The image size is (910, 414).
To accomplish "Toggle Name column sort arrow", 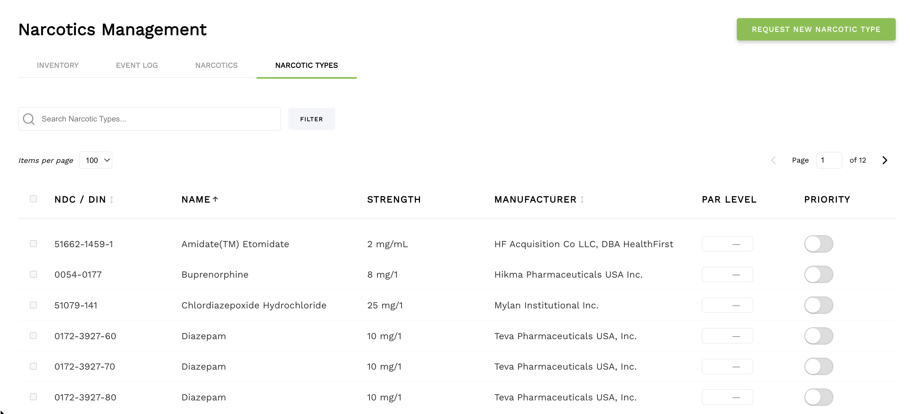I will (215, 200).
